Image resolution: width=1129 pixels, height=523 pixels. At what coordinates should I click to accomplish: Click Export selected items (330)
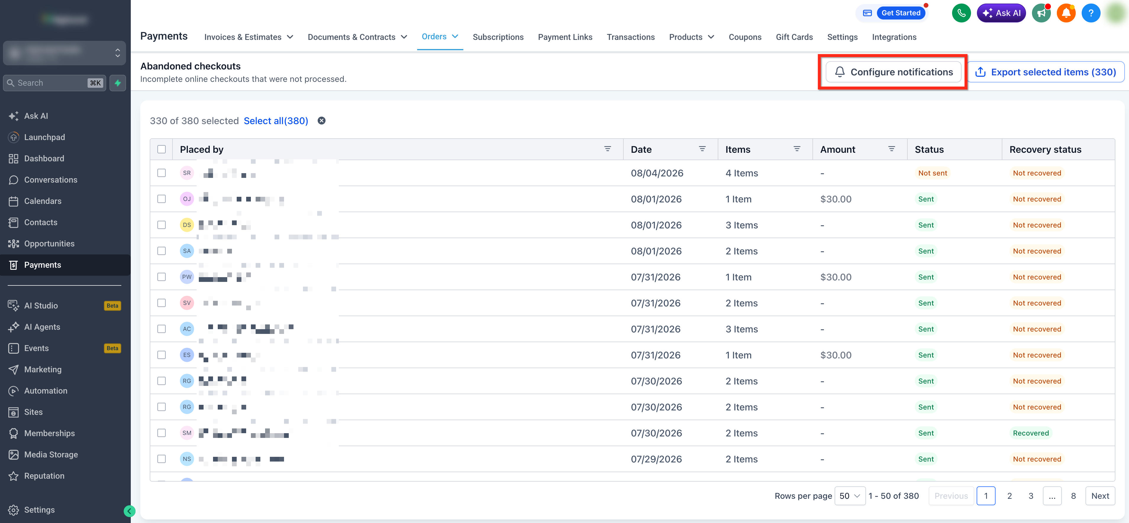click(x=1045, y=72)
